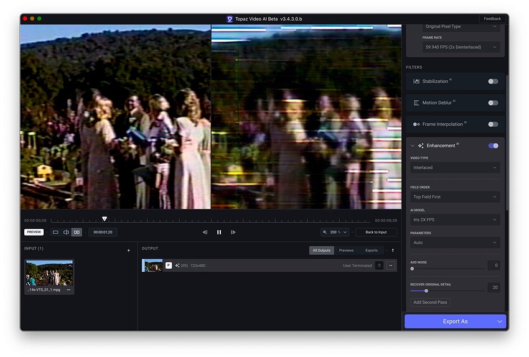
Task: Click Add Second Pass button
Action: [x=430, y=302]
